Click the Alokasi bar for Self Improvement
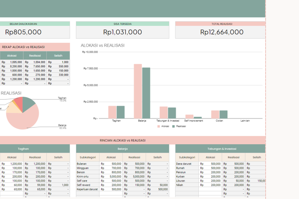Viewport: 299px width, 199px height. tap(189, 116)
